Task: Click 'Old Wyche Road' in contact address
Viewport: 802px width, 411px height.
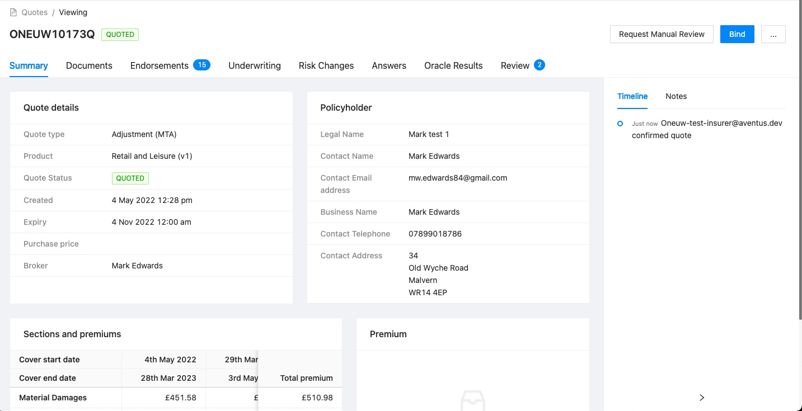Action: pos(438,268)
